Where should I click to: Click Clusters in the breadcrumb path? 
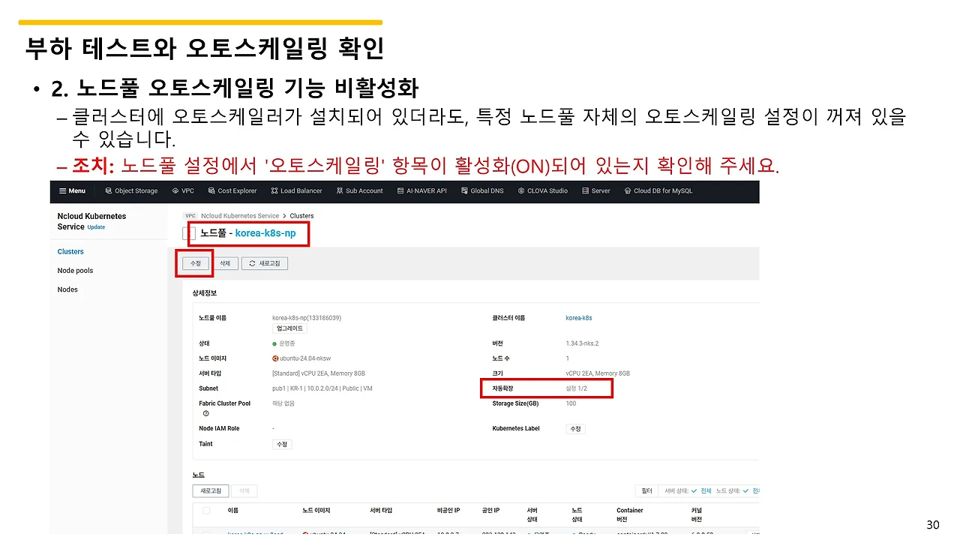pos(301,215)
